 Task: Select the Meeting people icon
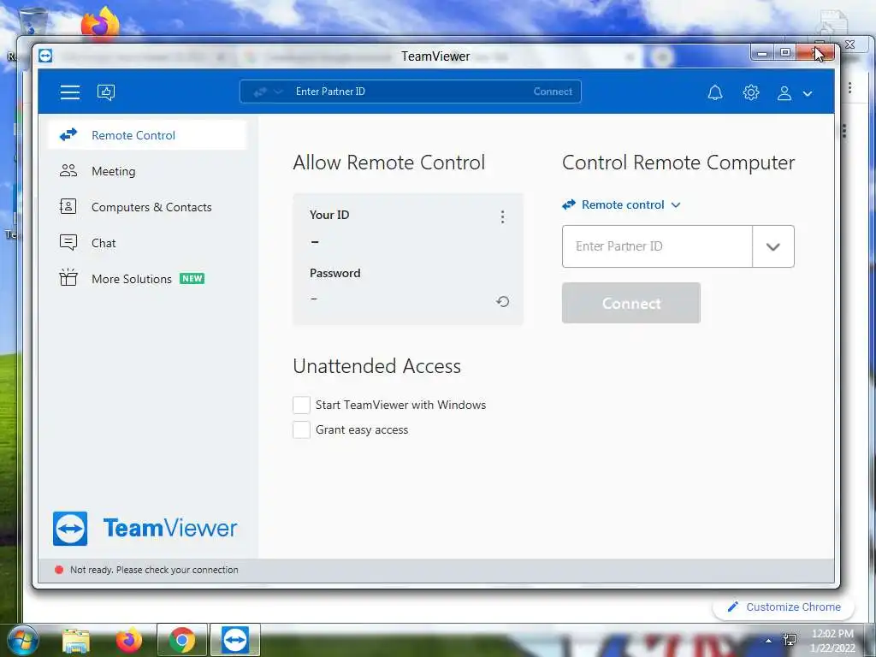68,170
